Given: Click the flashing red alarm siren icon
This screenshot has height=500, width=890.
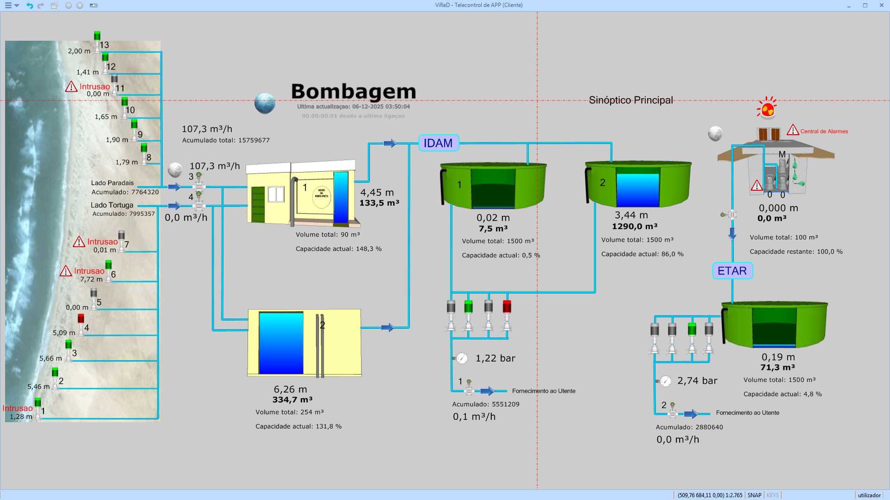Looking at the screenshot, I should tap(767, 108).
